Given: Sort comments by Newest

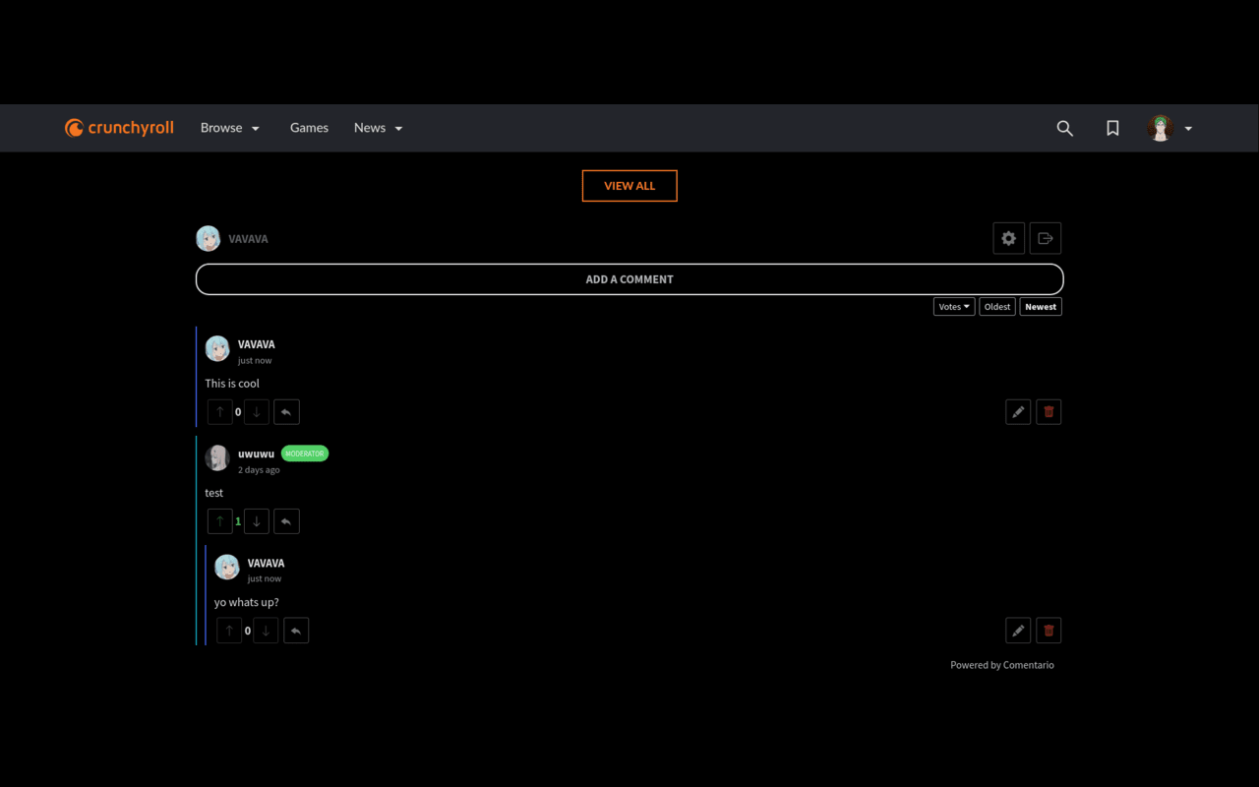Looking at the screenshot, I should (1041, 307).
